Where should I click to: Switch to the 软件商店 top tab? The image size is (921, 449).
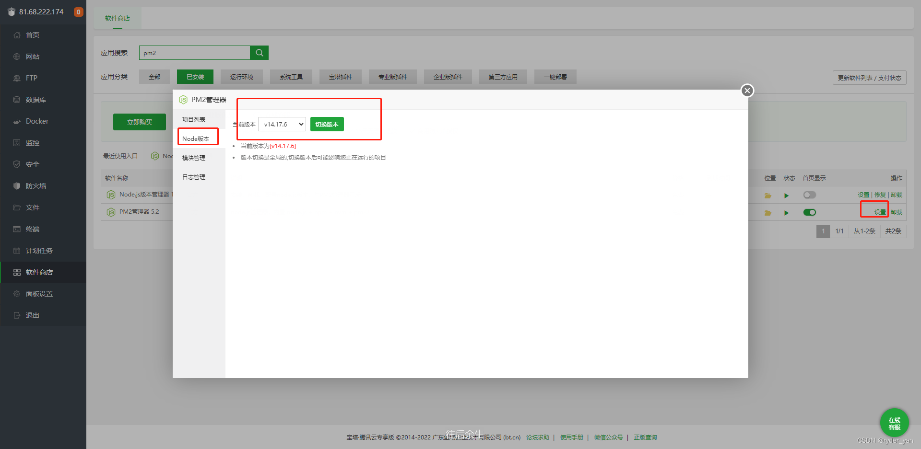(x=118, y=18)
